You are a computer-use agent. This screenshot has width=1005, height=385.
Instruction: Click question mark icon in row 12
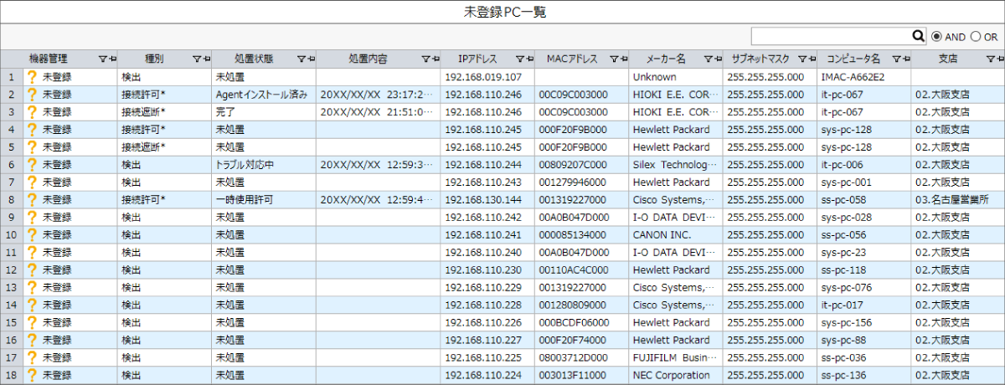click(x=33, y=269)
